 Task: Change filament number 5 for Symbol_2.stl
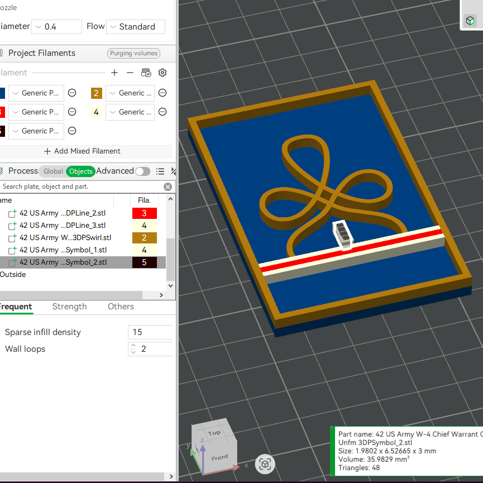click(x=145, y=262)
